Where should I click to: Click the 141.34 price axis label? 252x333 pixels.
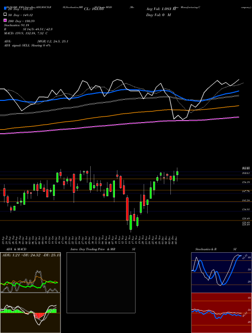246,200
